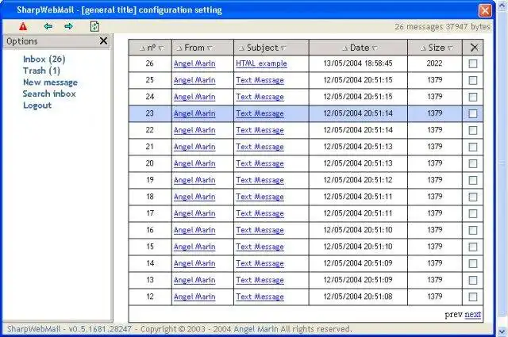Open Search inbox option
The height and width of the screenshot is (337, 508).
[49, 94]
